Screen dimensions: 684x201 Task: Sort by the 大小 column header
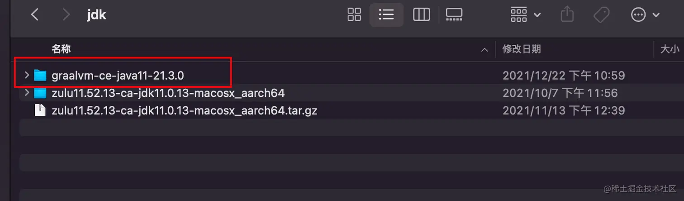point(670,49)
